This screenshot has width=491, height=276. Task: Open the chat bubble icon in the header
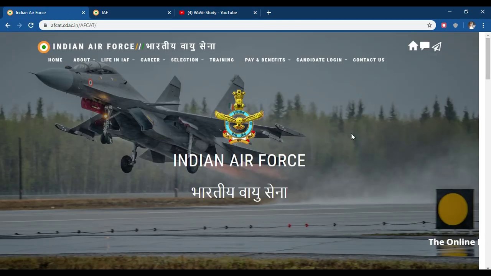coord(425,46)
